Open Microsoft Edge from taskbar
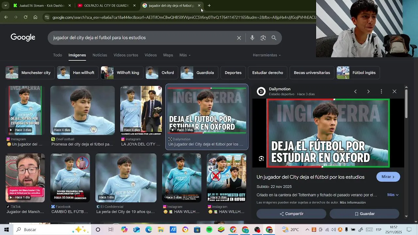This screenshot has height=235, width=418. [x=149, y=230]
